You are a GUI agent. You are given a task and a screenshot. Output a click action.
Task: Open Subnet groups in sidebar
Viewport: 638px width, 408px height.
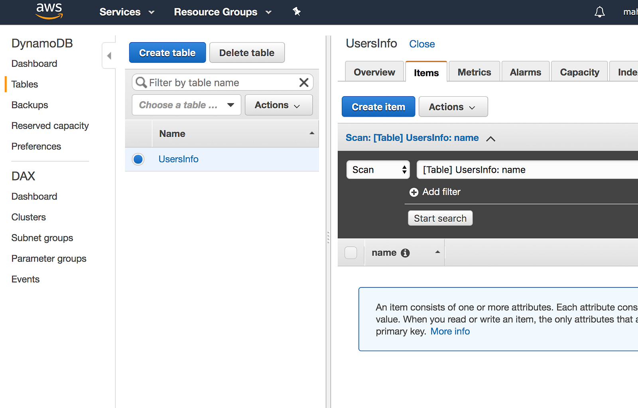click(x=42, y=238)
